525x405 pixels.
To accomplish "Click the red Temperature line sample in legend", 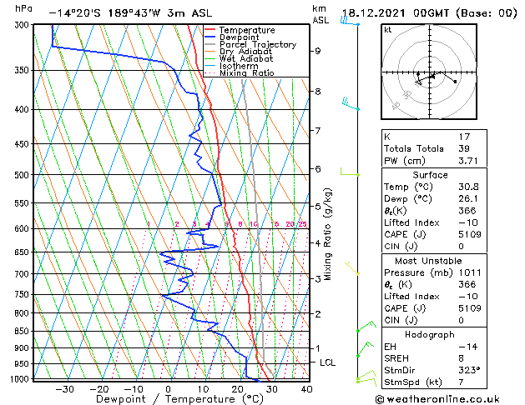I will tap(210, 30).
